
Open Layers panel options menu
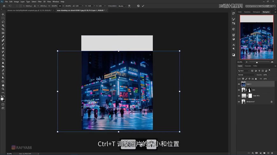[275, 66]
